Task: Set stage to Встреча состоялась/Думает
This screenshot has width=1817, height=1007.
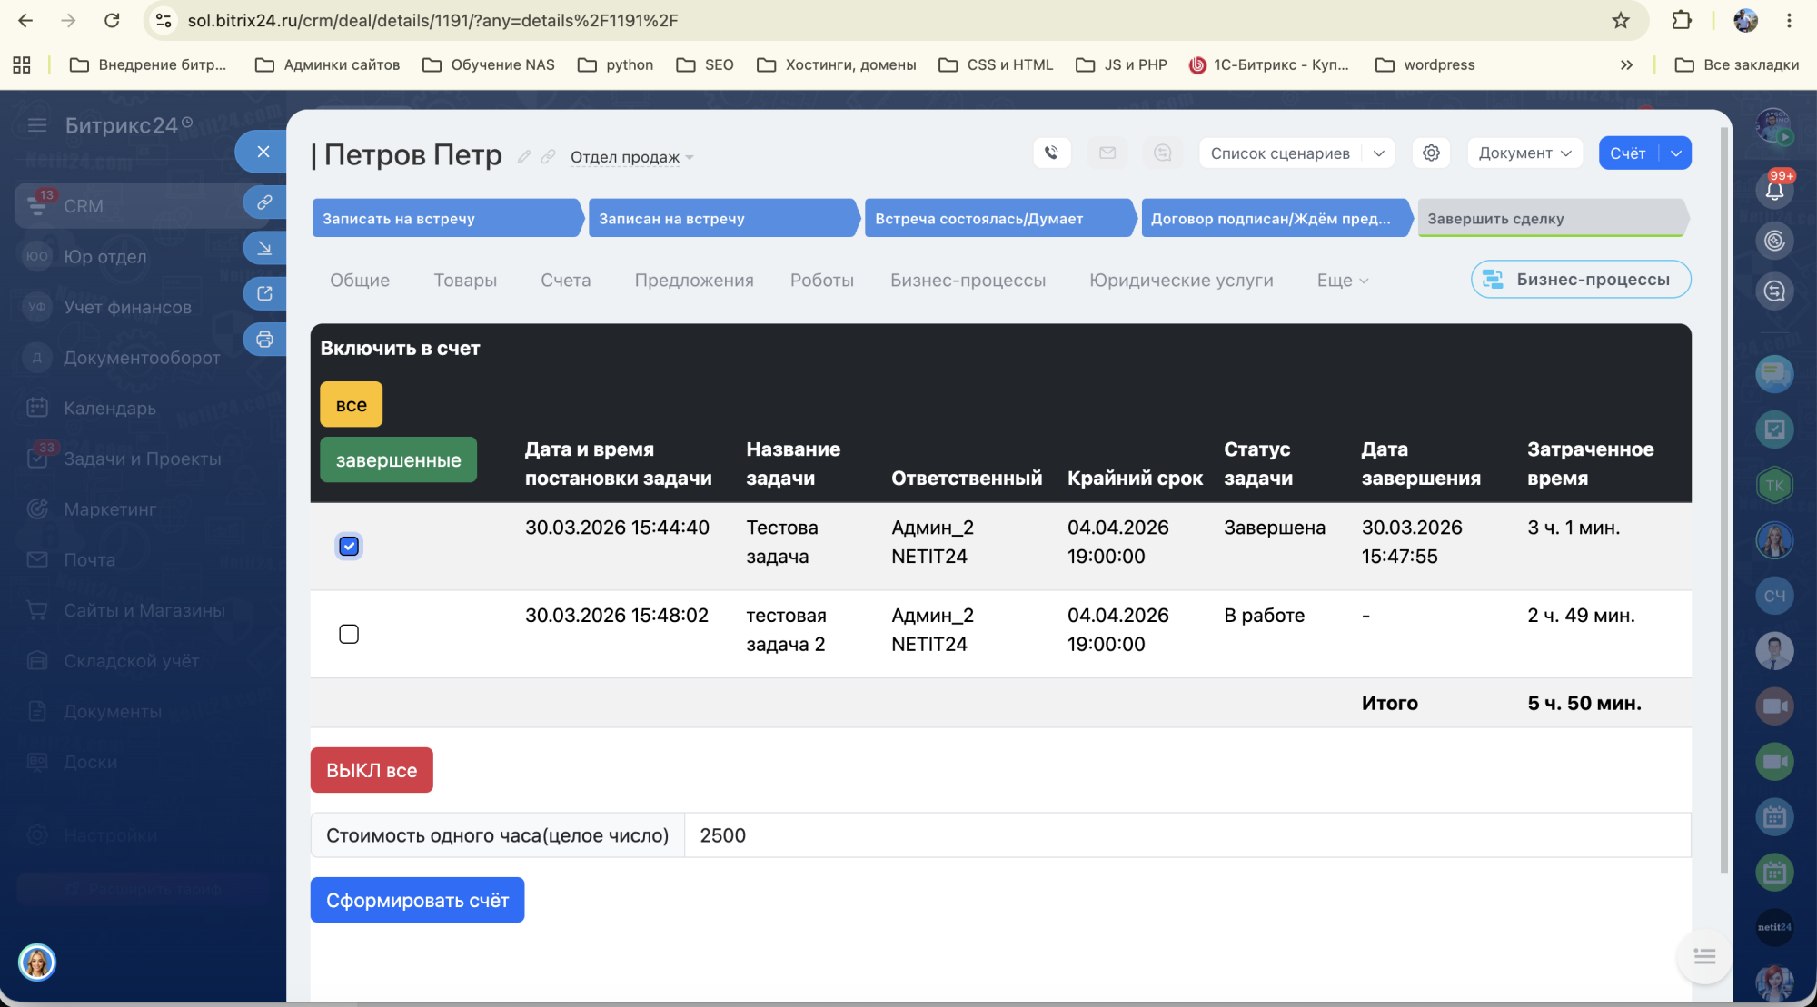Action: pyautogui.click(x=999, y=218)
